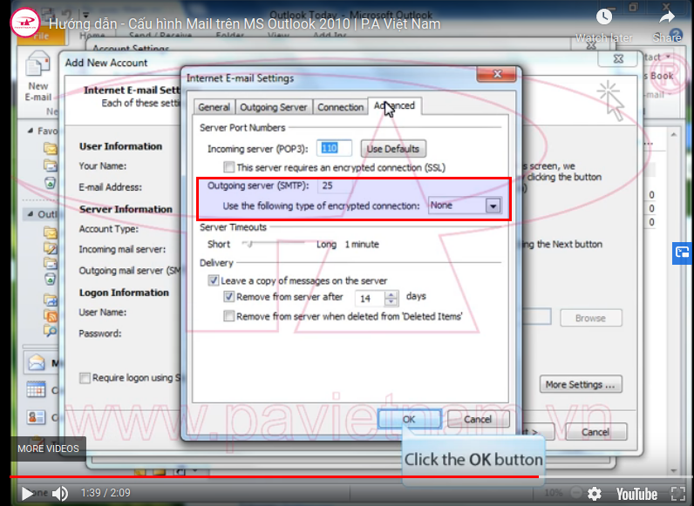
Task: Enable Remove when deleted from Deleted Items
Action: click(228, 316)
